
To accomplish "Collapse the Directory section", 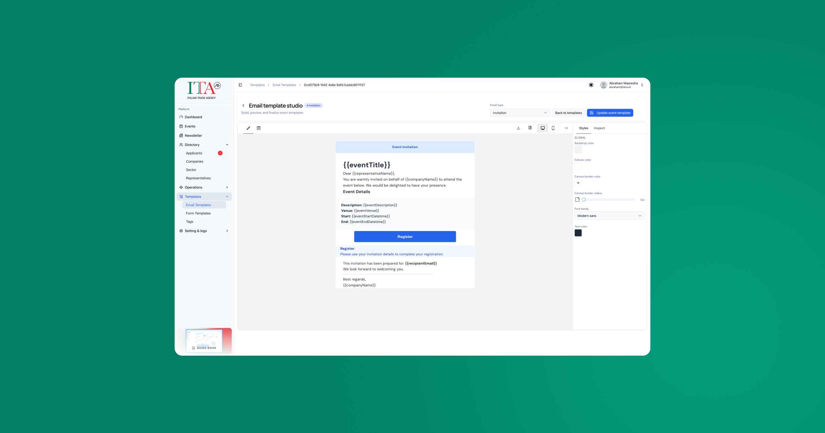I will pyautogui.click(x=204, y=145).
